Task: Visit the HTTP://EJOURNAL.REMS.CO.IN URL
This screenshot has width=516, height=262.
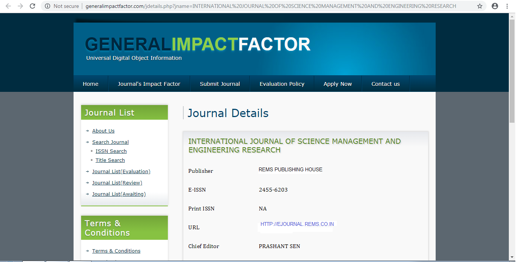Action: click(x=297, y=224)
